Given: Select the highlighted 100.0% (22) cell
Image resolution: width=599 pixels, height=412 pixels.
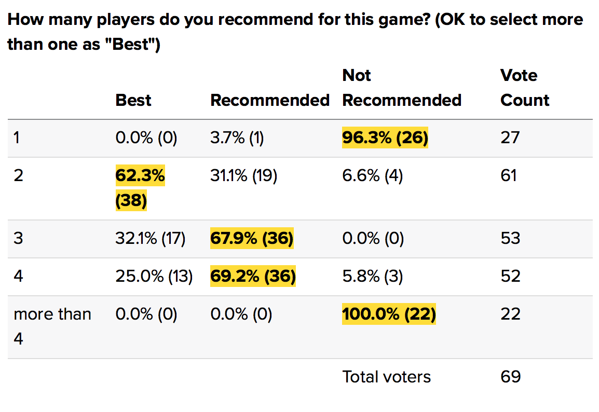Looking at the screenshot, I should (x=389, y=314).
